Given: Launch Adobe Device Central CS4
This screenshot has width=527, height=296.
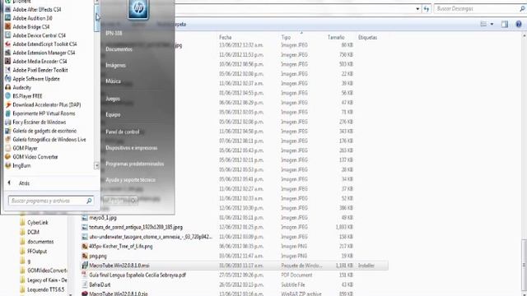Looking at the screenshot, I should [35, 35].
